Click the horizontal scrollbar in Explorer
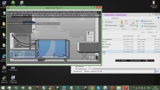Viewport: 160px width, 90px height. pyautogui.click(x=124, y=69)
